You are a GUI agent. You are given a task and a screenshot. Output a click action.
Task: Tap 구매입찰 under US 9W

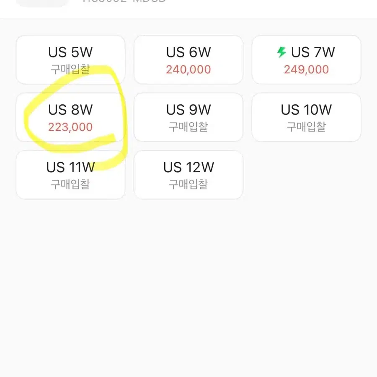[188, 127]
